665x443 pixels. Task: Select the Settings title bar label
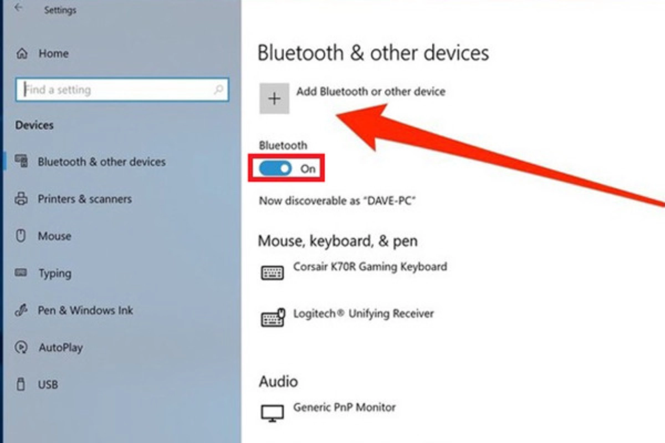[60, 9]
